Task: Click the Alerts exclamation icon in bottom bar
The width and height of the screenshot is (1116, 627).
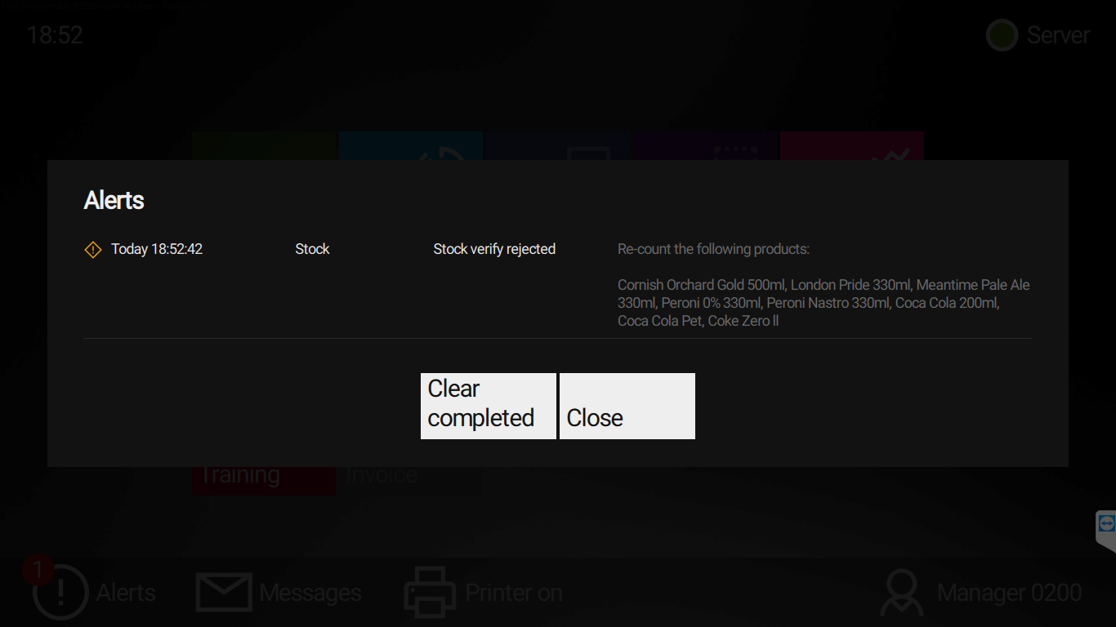Action: pos(60,594)
